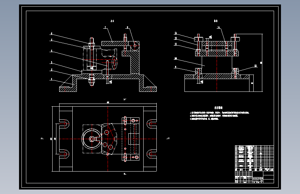Click part callout number 5
The width and height of the screenshot is (300, 194).
click(52, 40)
